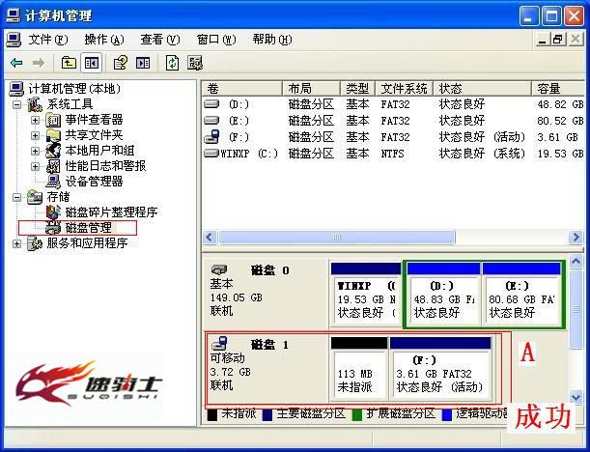The height and width of the screenshot is (452, 590).
Task: Click the Storage node icon
Action: tap(35, 197)
